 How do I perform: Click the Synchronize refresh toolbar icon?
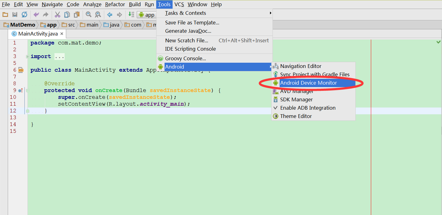tap(24, 15)
